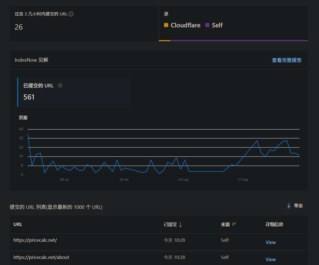
Task: Click Self source in the about row
Action: [x=225, y=257]
